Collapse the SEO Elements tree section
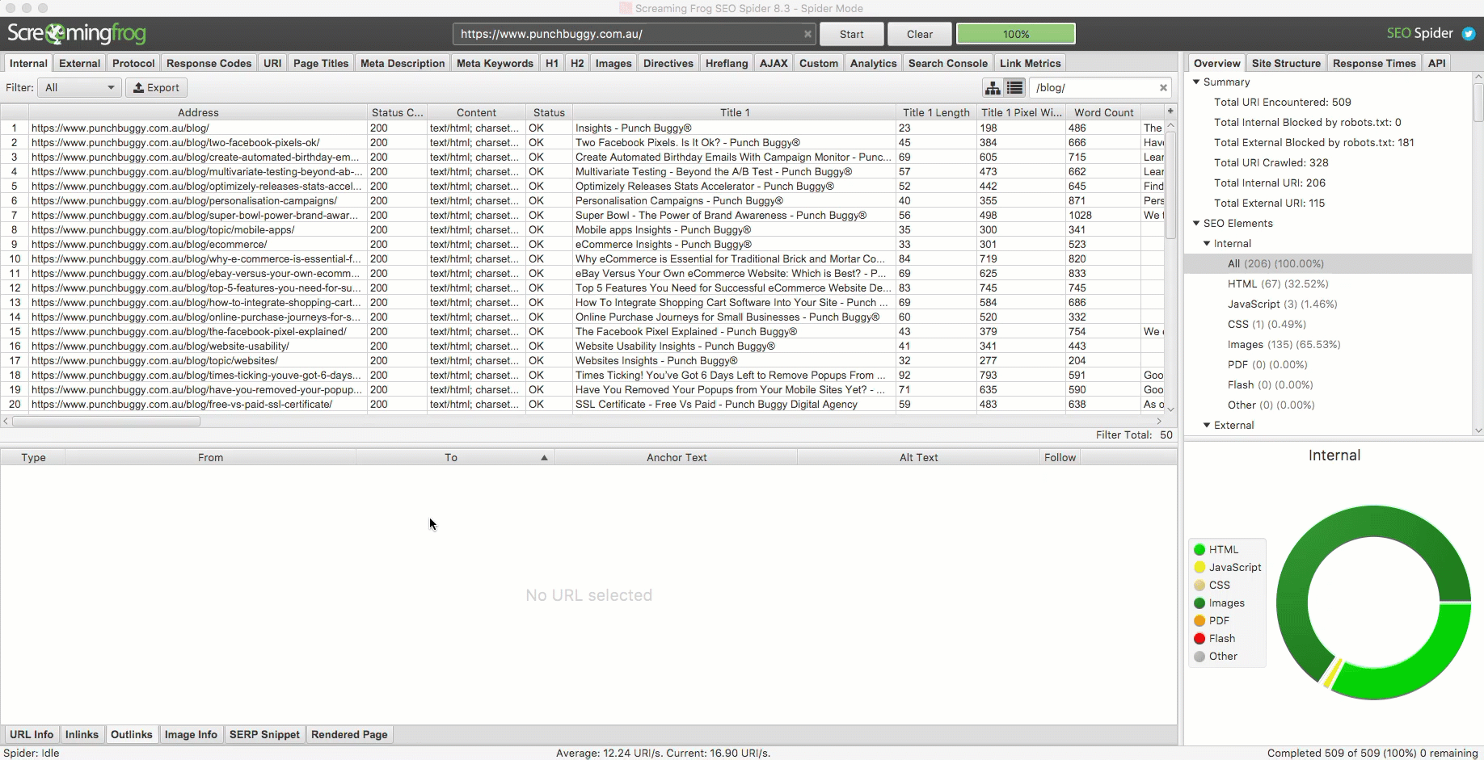This screenshot has width=1484, height=760. click(x=1197, y=223)
